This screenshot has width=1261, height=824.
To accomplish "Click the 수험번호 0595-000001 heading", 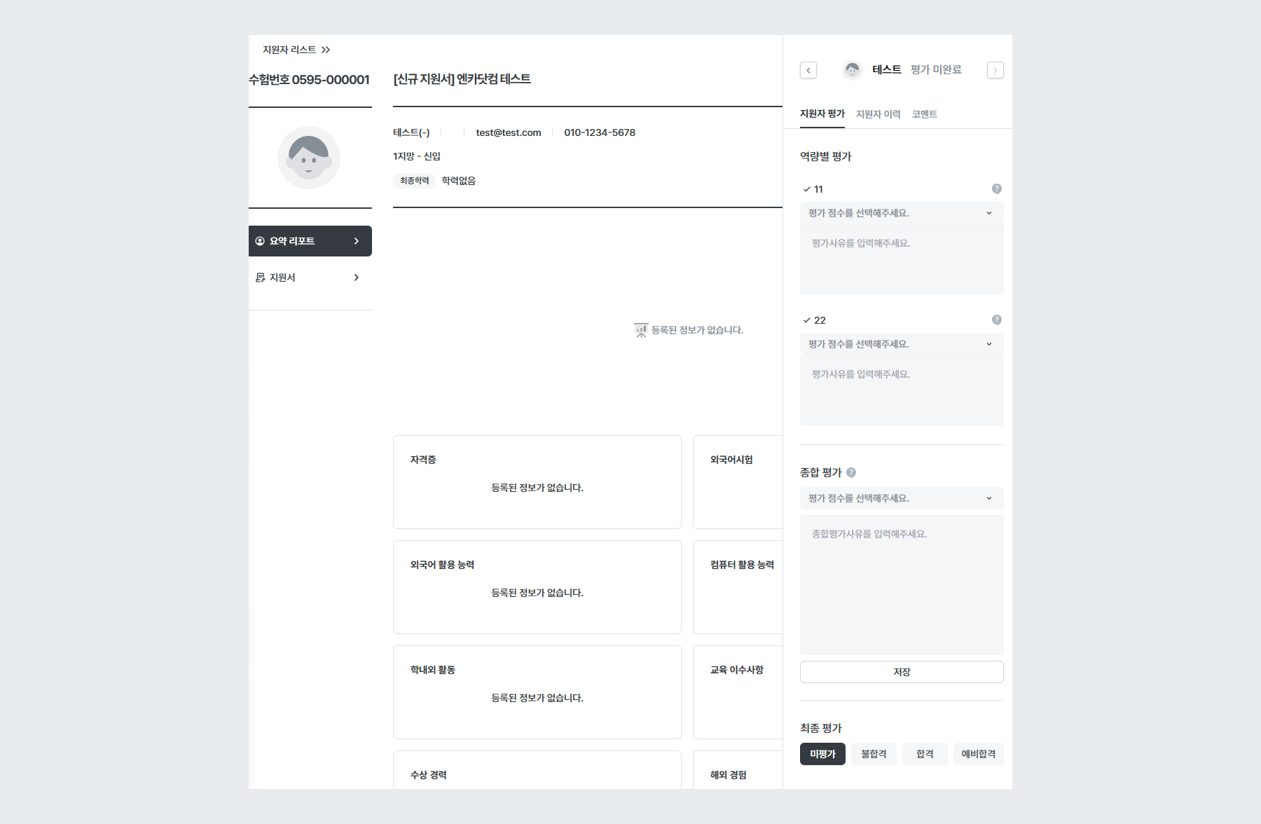I will point(309,80).
